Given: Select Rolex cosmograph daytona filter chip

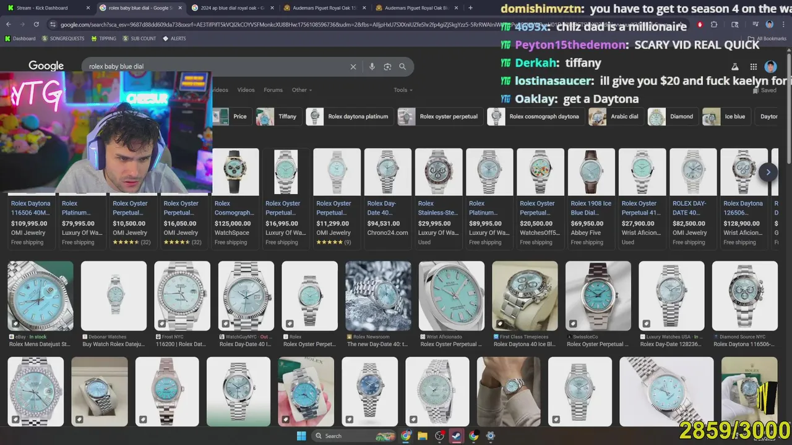Looking at the screenshot, I should (x=535, y=116).
